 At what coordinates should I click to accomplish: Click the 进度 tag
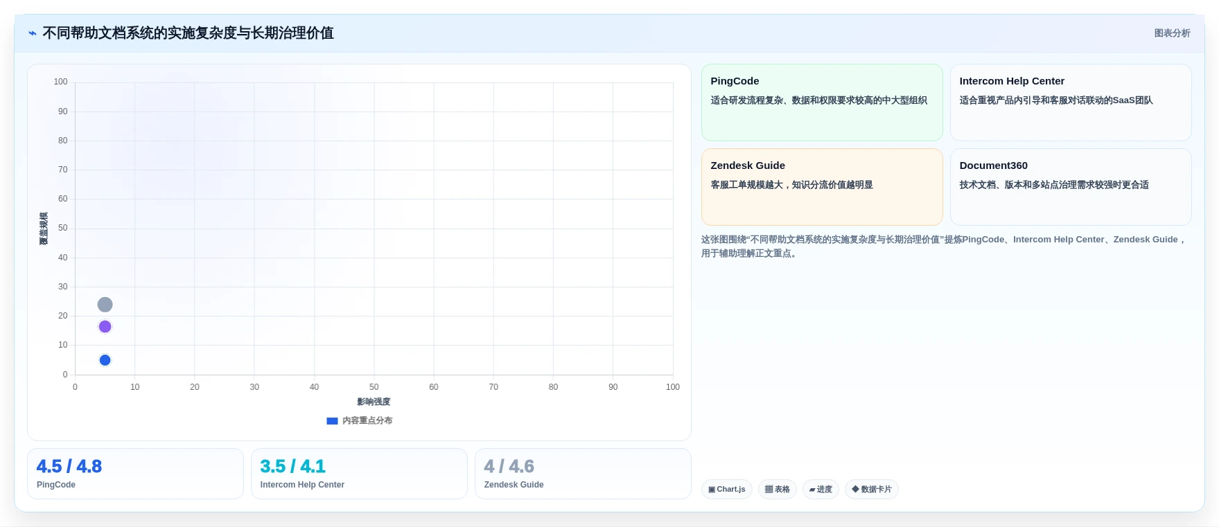[x=821, y=490]
